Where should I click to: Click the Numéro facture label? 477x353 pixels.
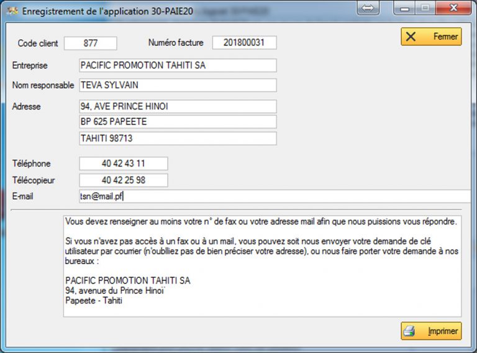coord(176,43)
